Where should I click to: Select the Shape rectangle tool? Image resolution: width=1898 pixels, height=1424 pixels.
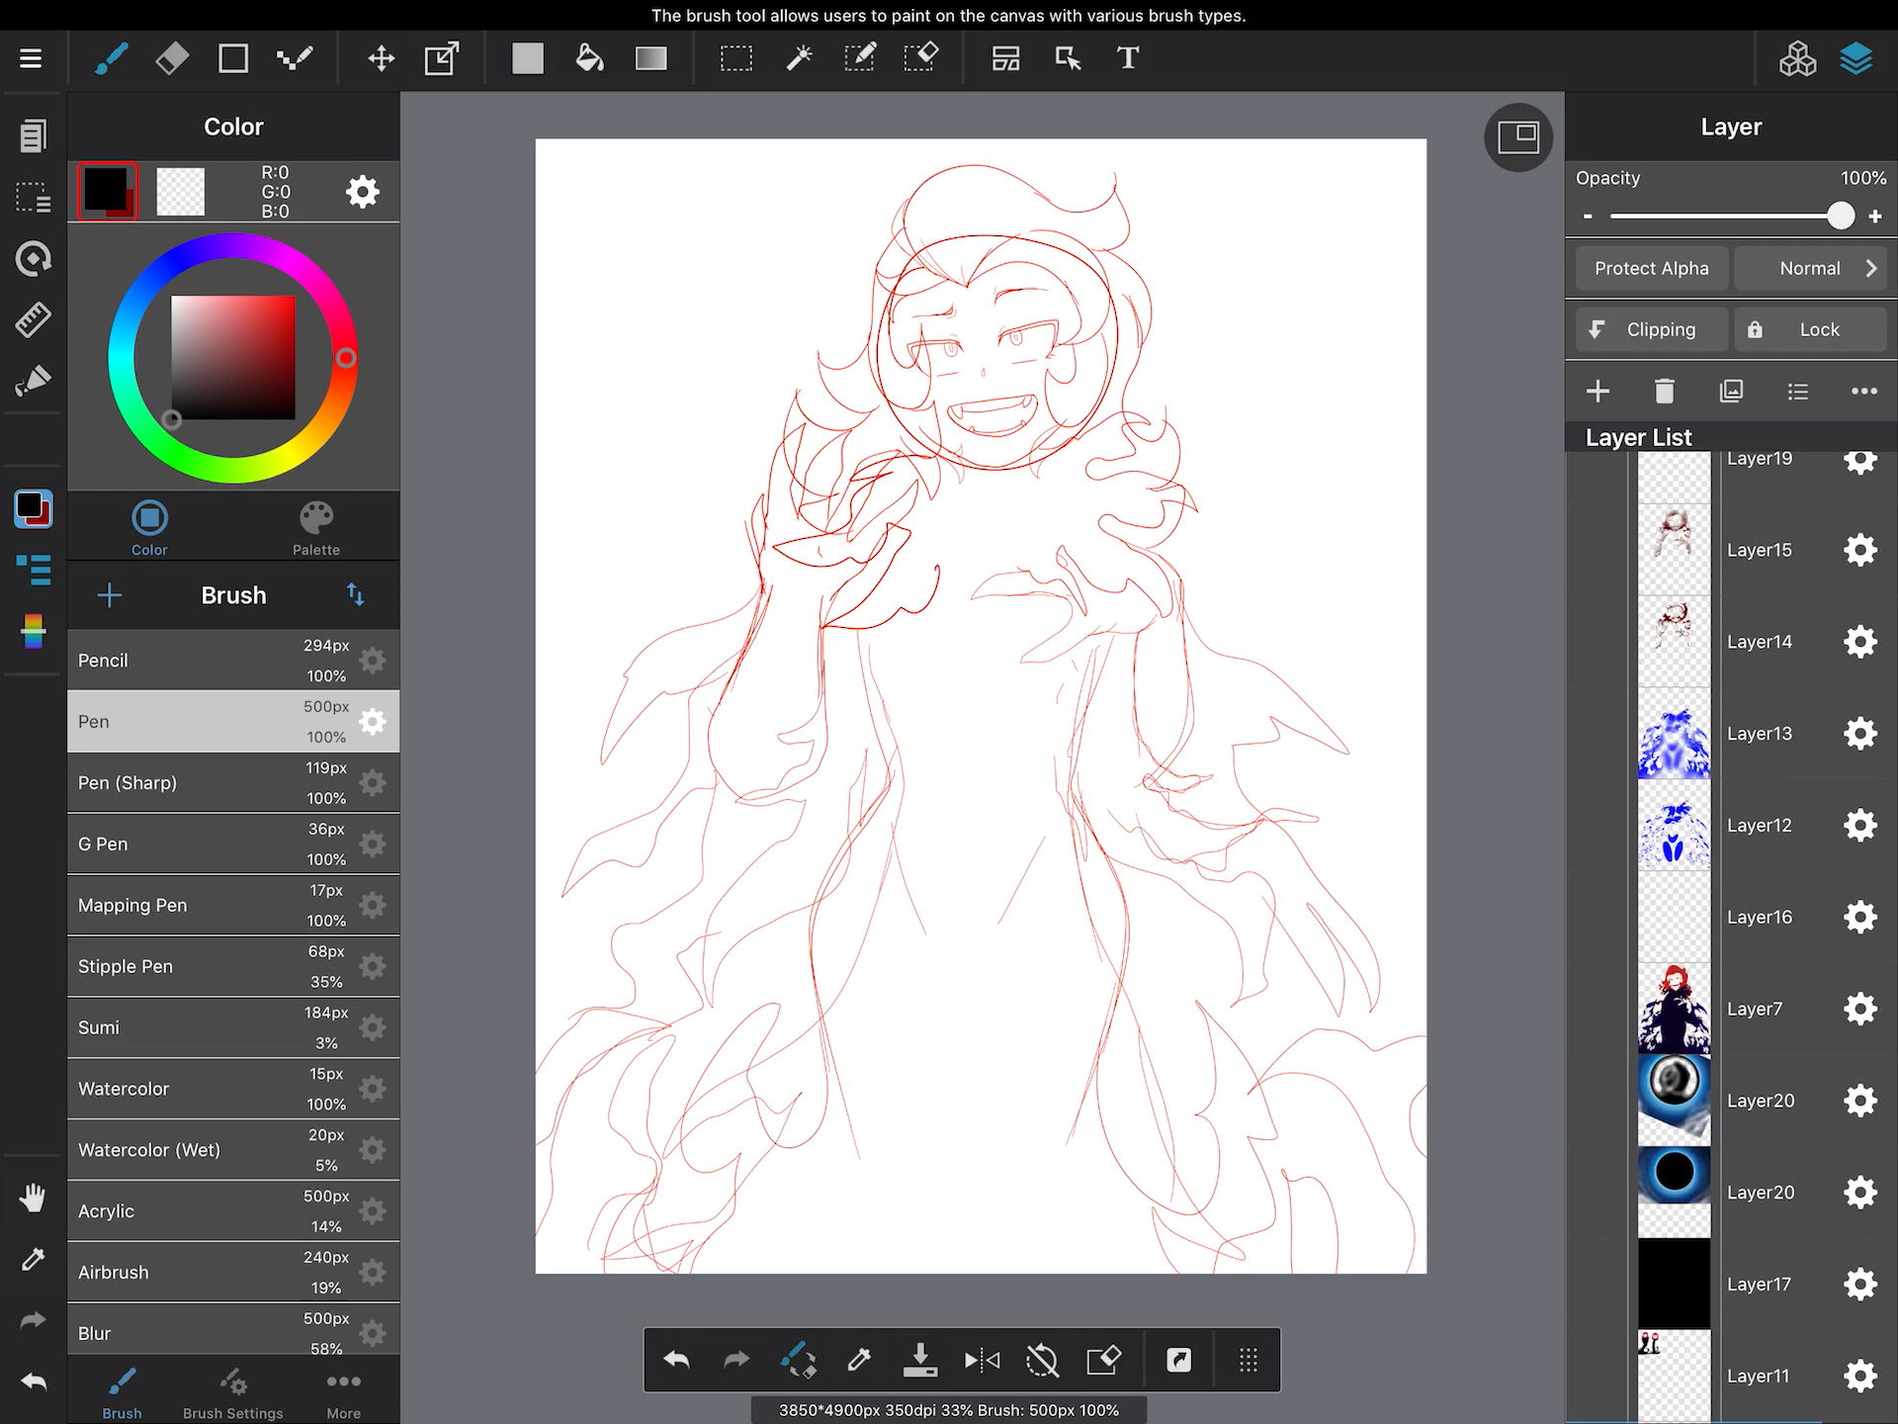tap(233, 58)
